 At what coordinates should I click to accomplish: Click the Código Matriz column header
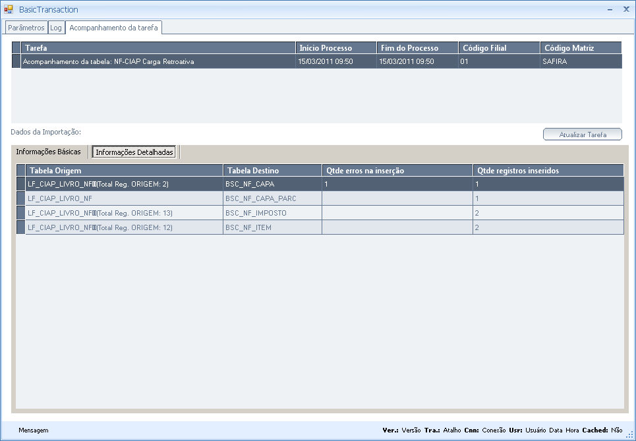pyautogui.click(x=580, y=48)
